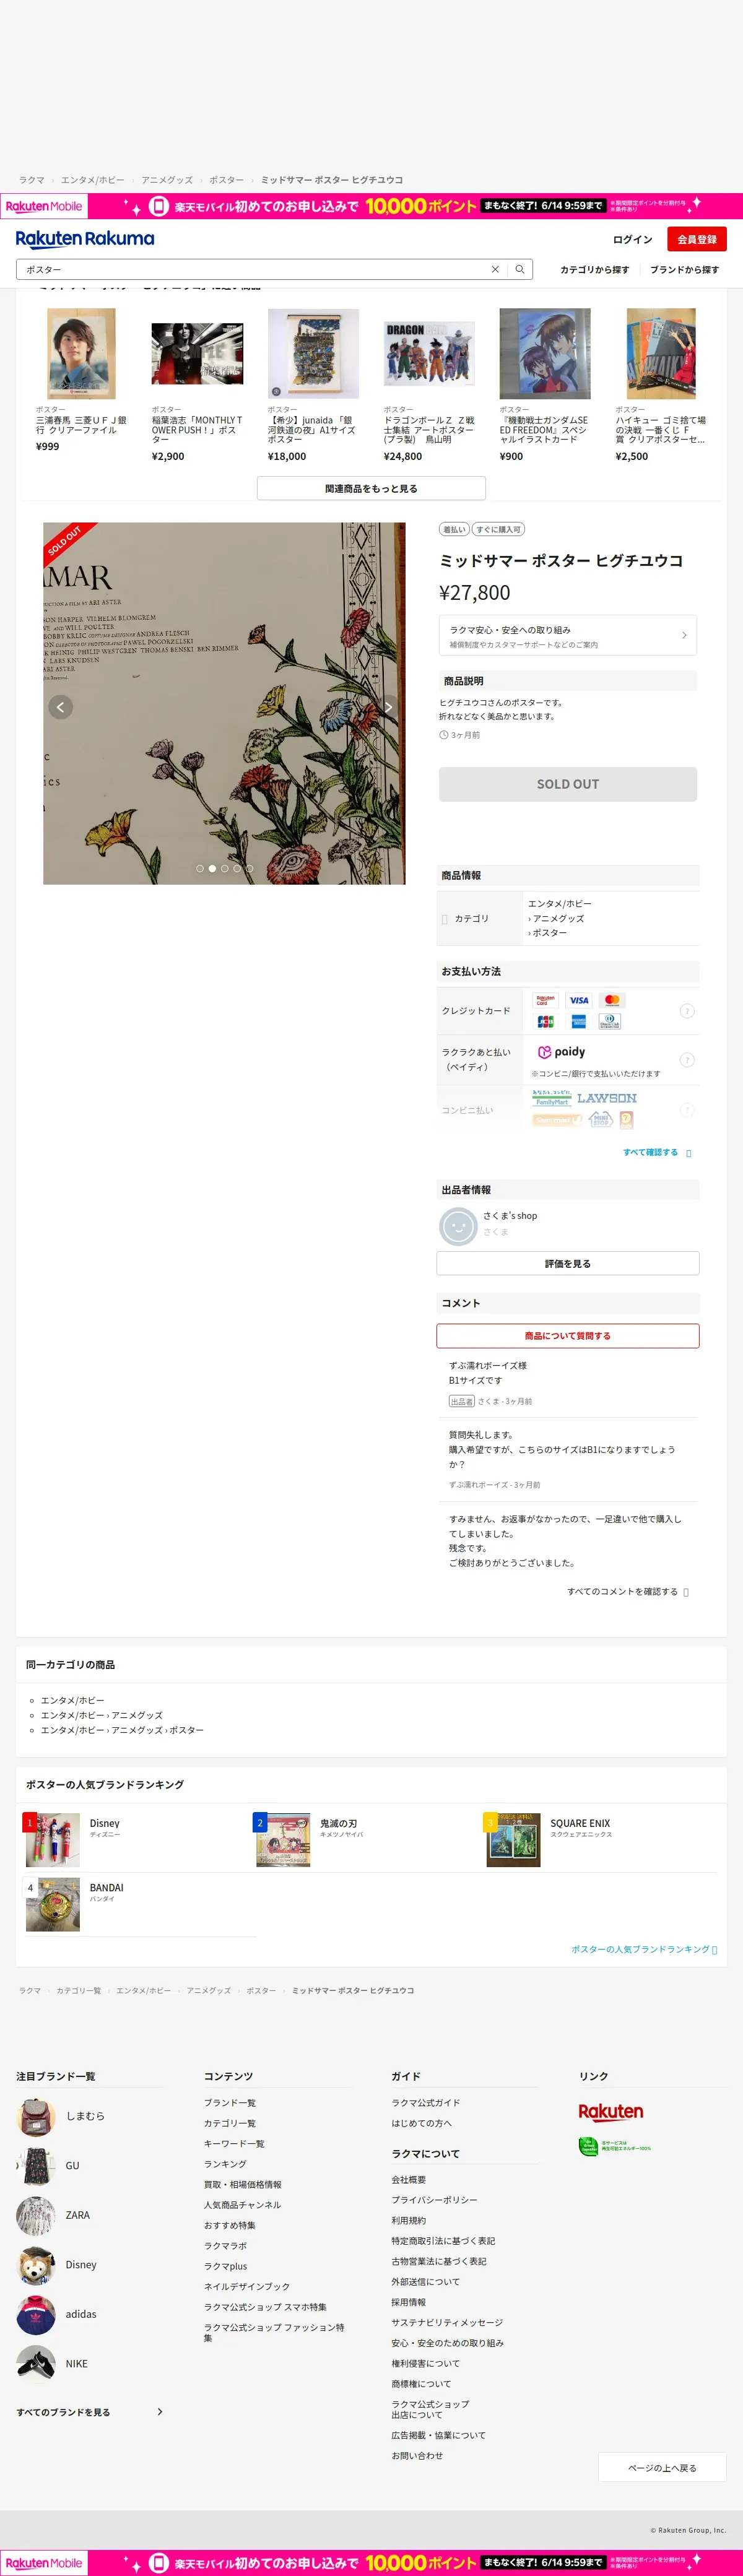The width and height of the screenshot is (743, 2576).
Task: Open the ZARA brand thumbnail
Action: (36, 2216)
